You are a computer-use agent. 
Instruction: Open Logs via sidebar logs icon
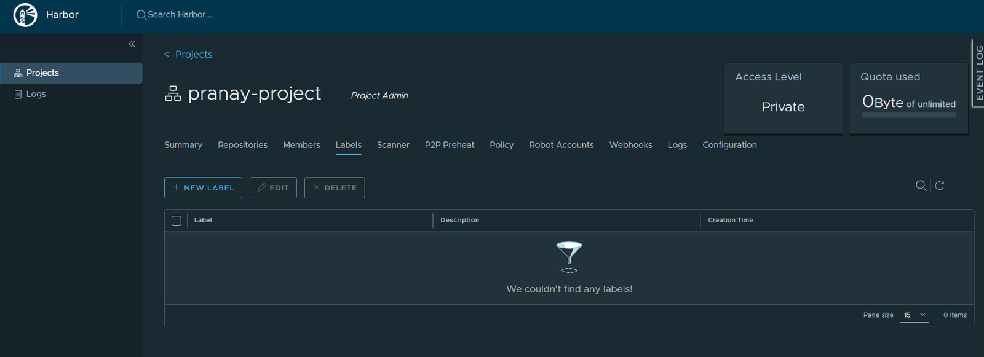pyautogui.click(x=18, y=94)
